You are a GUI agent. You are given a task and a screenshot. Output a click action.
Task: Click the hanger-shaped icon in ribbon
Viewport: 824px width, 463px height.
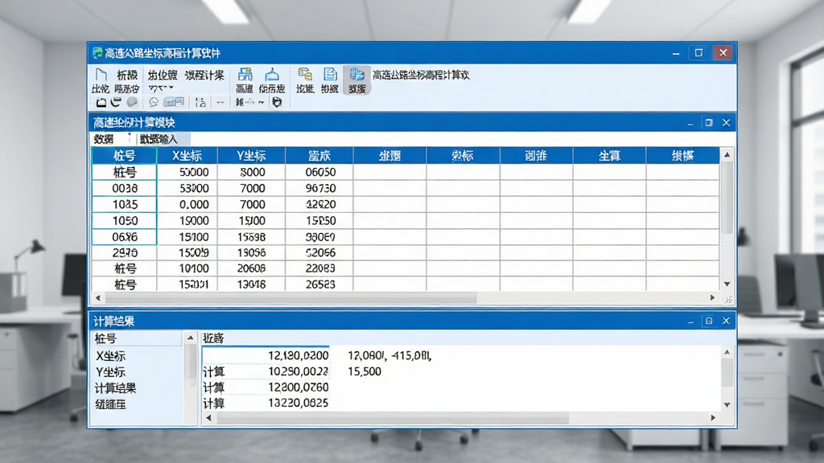point(272,75)
